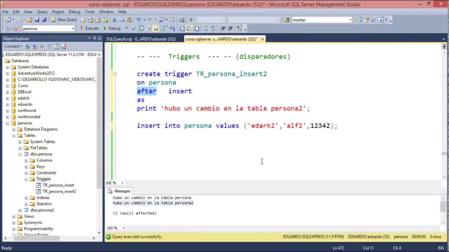
Task: Open the Query Options icon
Action: [148, 28]
